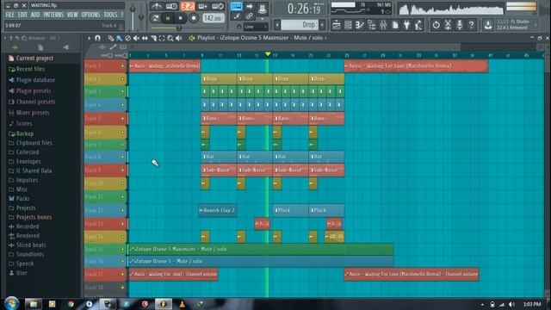This screenshot has width=551, height=310.
Task: Select the playlist zoom tool
Action: tap(170, 38)
